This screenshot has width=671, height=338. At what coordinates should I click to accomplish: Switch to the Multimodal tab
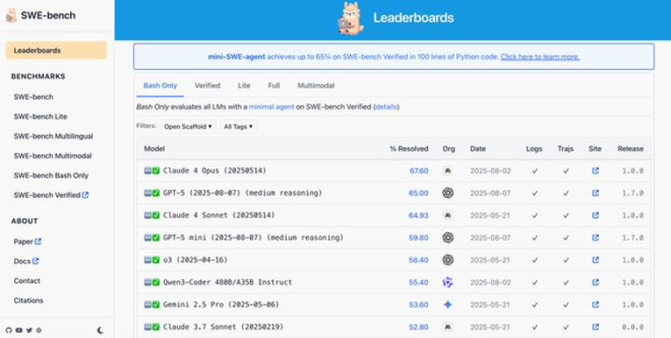tap(316, 86)
